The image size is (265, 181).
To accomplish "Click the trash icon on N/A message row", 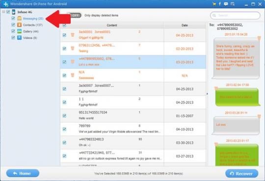I will (x=73, y=75).
